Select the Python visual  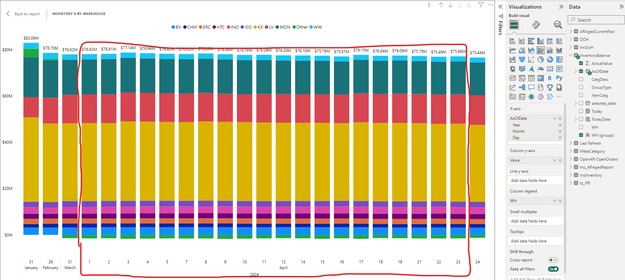point(559,78)
